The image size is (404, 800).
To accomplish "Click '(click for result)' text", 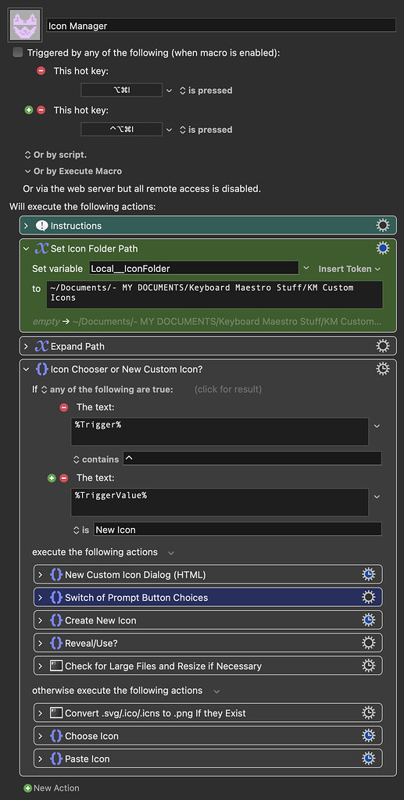I will [x=228, y=389].
